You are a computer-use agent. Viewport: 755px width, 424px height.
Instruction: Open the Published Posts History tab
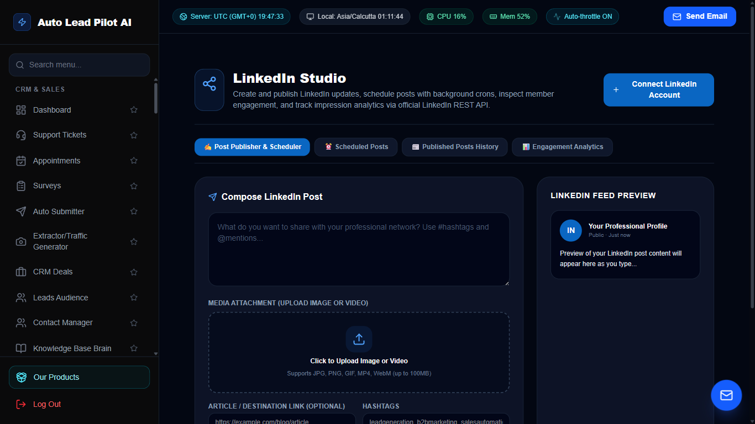pyautogui.click(x=455, y=147)
